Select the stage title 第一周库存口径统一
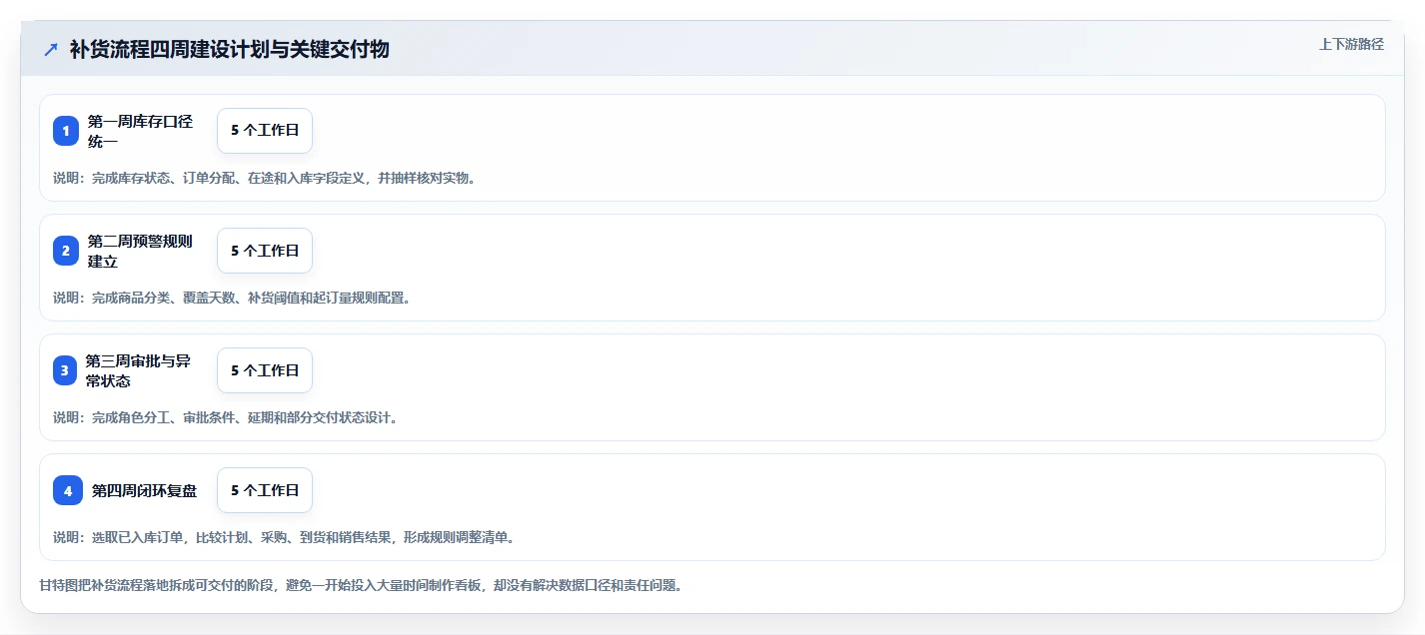The width and height of the screenshot is (1425, 635). coord(140,131)
